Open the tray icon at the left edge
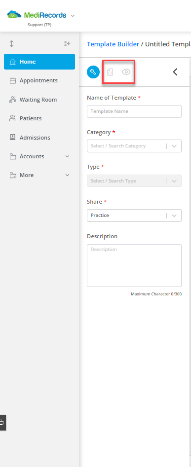This screenshot has height=467, width=191. pyautogui.click(x=1, y=422)
